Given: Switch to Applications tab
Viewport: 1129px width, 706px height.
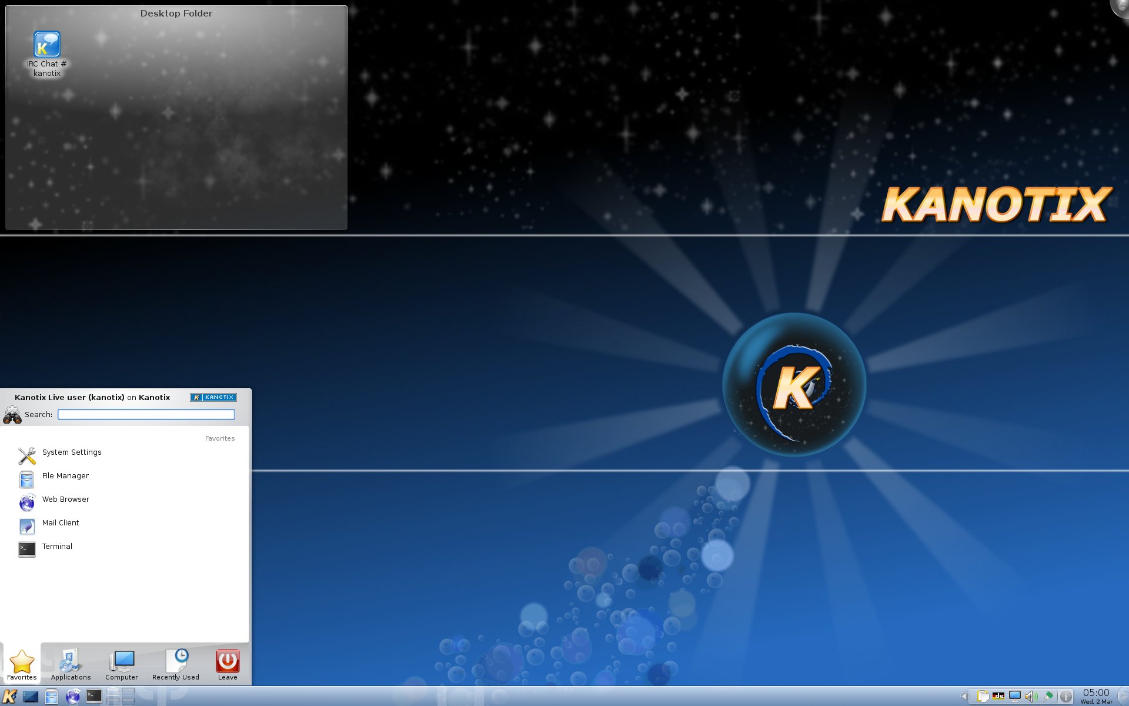Looking at the screenshot, I should (71, 665).
